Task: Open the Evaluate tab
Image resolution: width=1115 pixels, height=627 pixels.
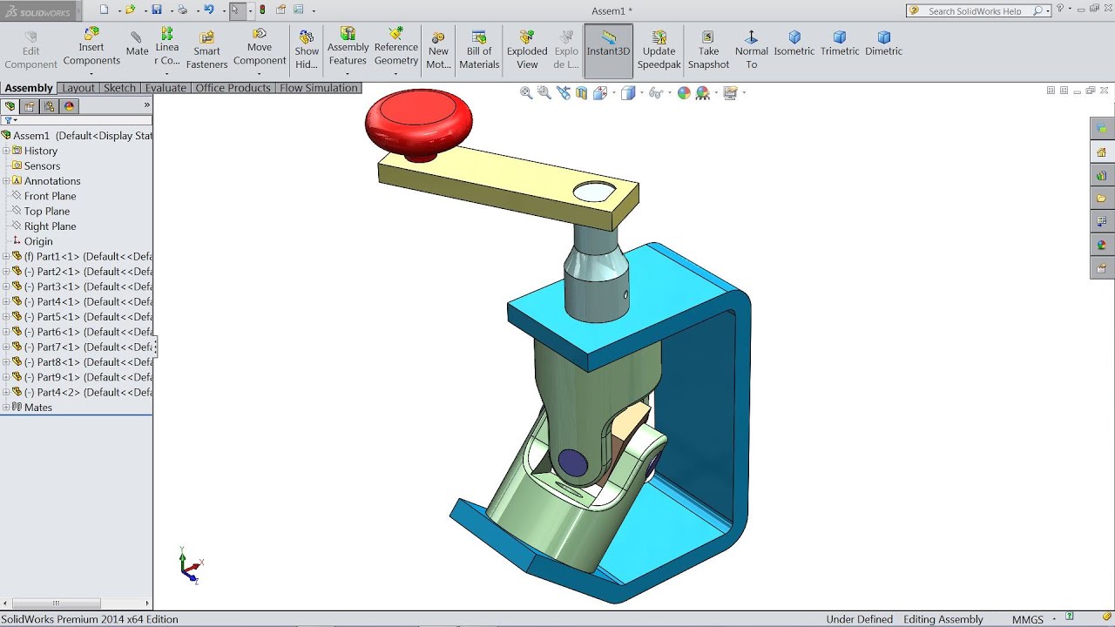Action: pyautogui.click(x=166, y=88)
